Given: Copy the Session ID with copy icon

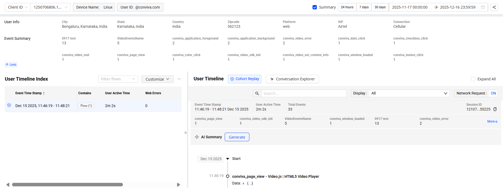Looking at the screenshot, I should (x=495, y=109).
